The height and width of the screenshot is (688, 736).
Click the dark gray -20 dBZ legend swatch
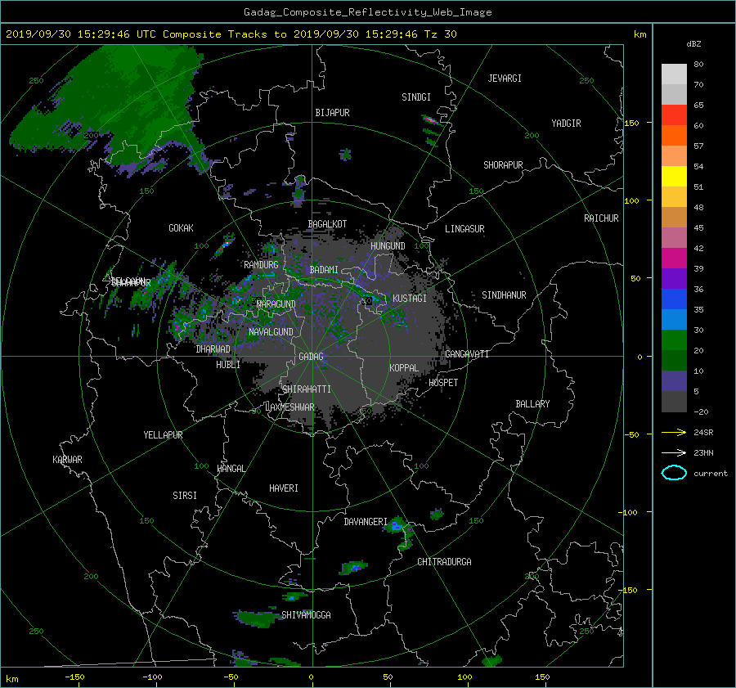point(674,402)
